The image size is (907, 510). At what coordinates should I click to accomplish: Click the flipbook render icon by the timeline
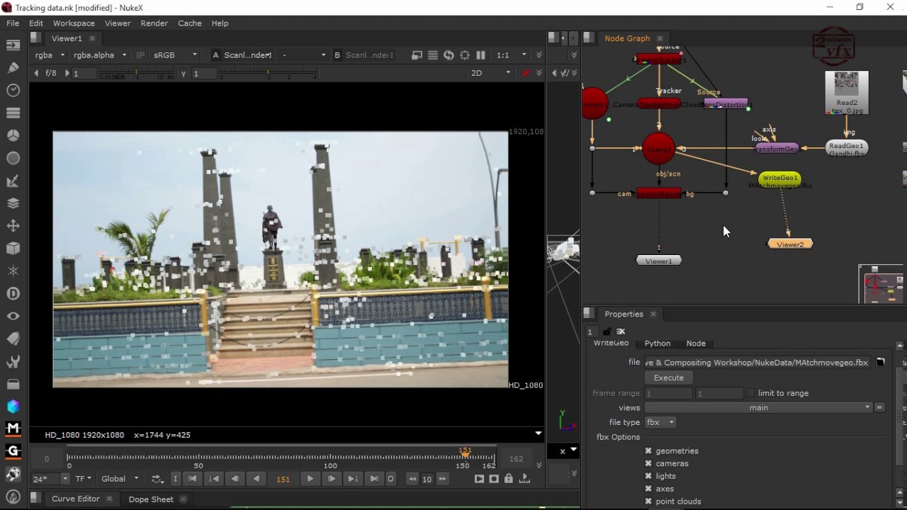click(480, 479)
